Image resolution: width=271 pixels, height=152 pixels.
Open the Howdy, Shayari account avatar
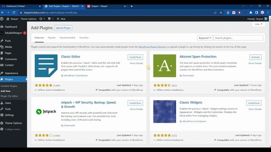point(266,19)
